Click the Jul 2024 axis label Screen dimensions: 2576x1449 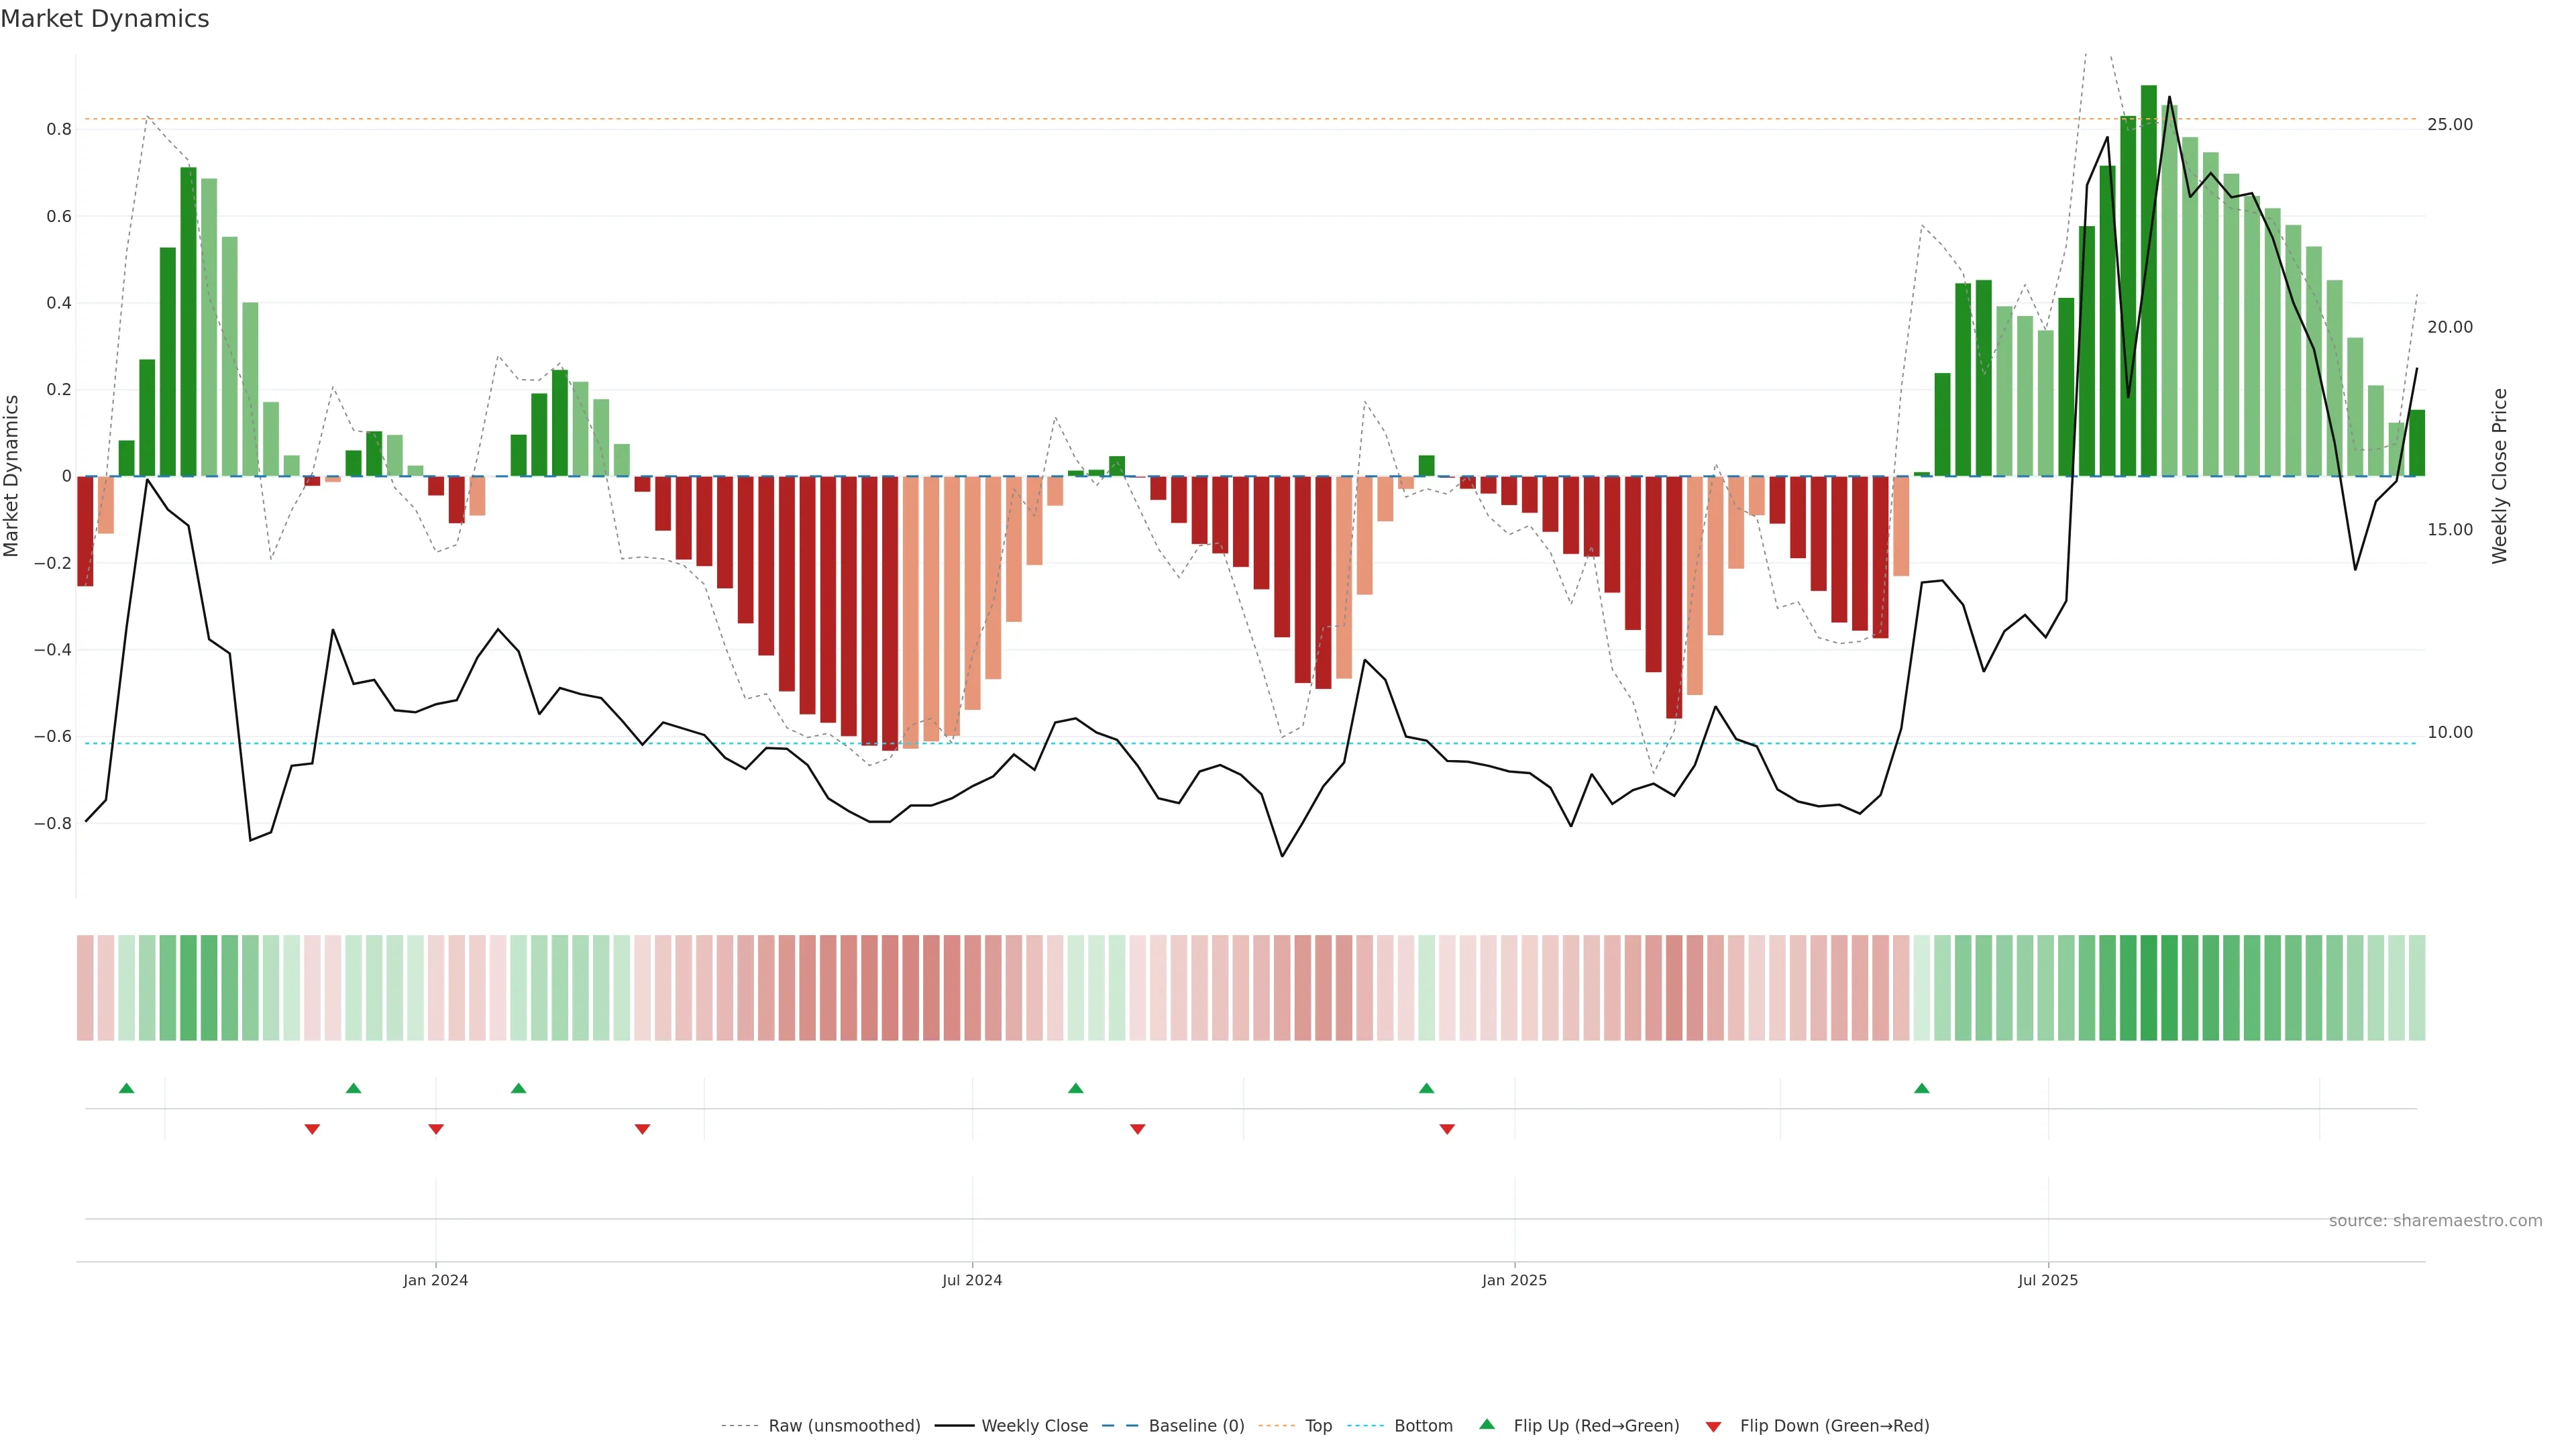(x=971, y=1280)
